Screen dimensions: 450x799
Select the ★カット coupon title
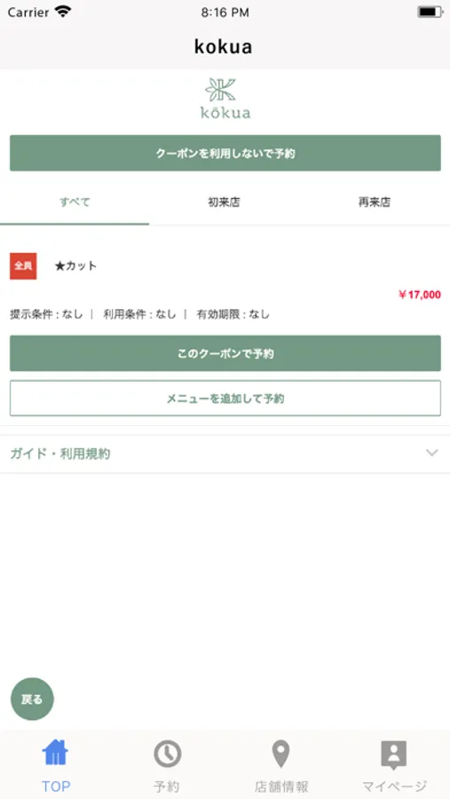pos(75,266)
